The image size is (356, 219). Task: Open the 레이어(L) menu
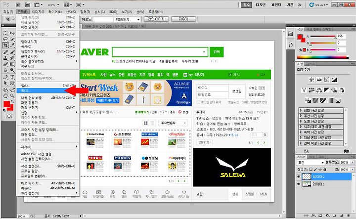(x=55, y=12)
